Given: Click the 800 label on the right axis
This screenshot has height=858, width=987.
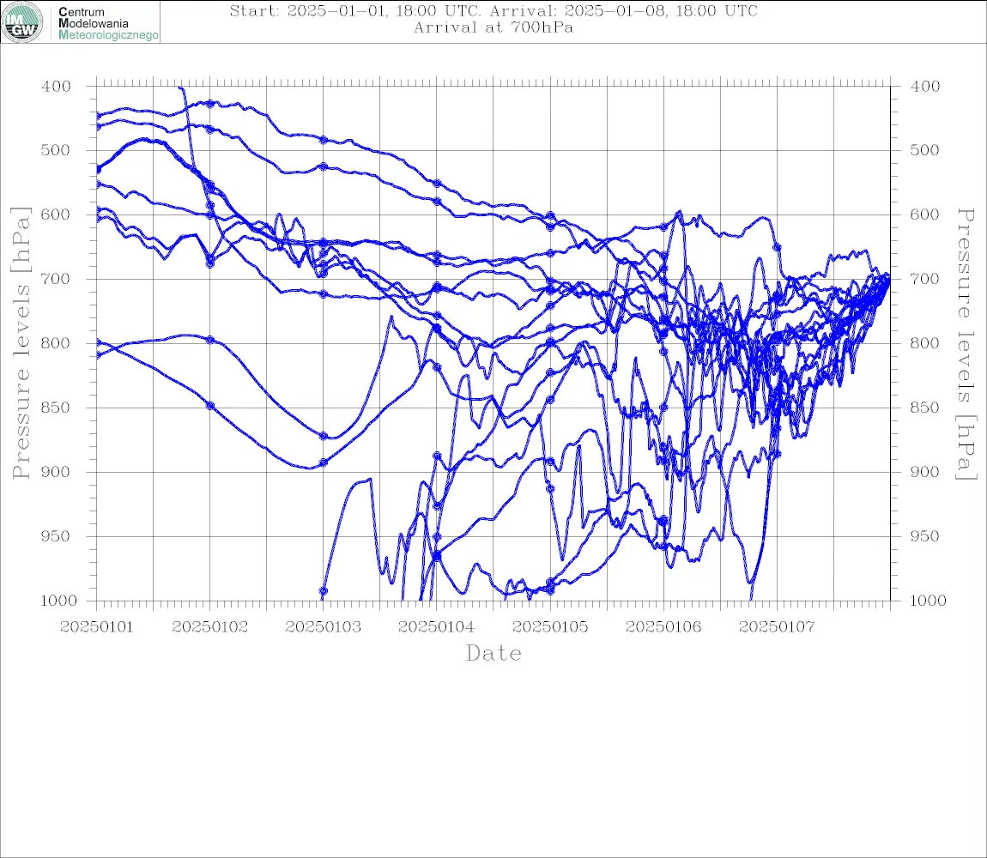Looking at the screenshot, I should click(924, 343).
